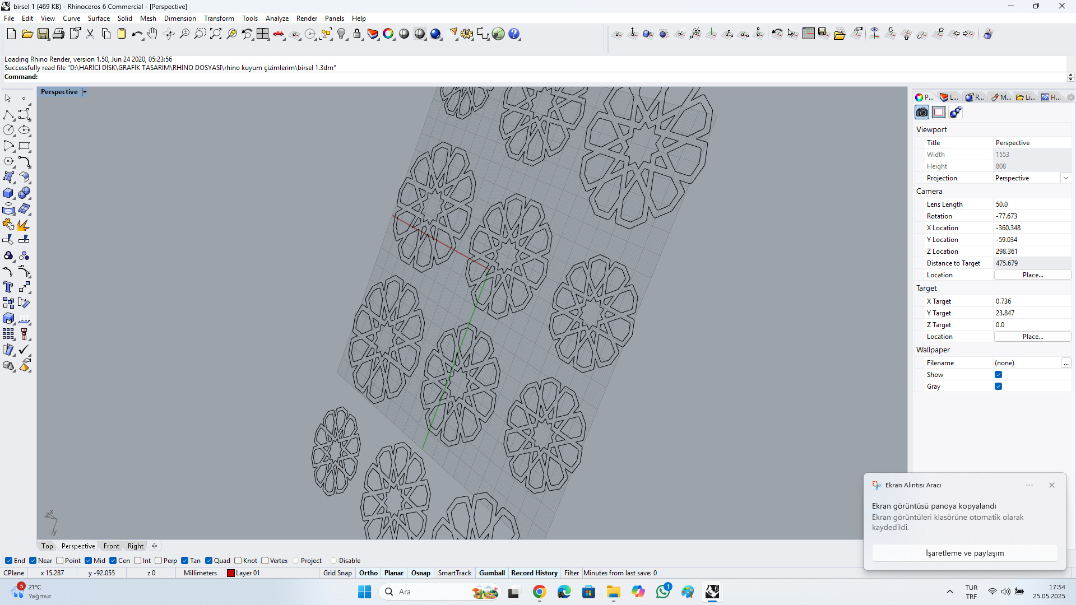This screenshot has width=1076, height=605.
Task: Click the Explode icon in left toolbar
Action: [24, 225]
